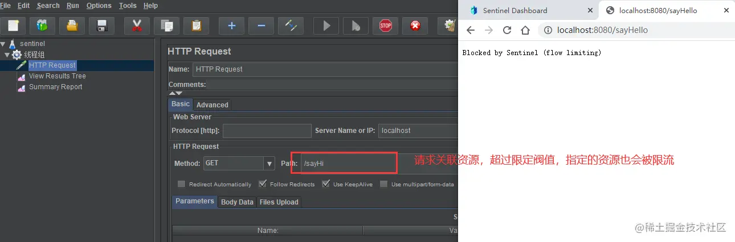The width and height of the screenshot is (735, 242).
Task: Click the site info icon in address bar
Action: (x=548, y=30)
